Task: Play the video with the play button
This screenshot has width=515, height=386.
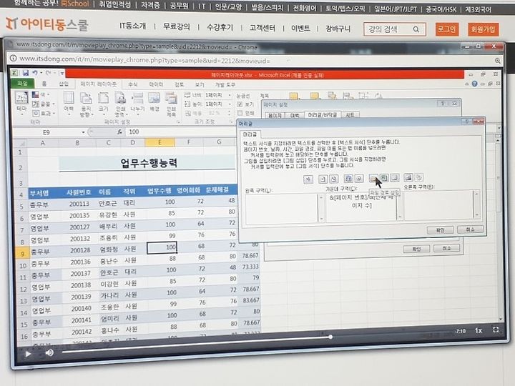Action: tap(28, 354)
